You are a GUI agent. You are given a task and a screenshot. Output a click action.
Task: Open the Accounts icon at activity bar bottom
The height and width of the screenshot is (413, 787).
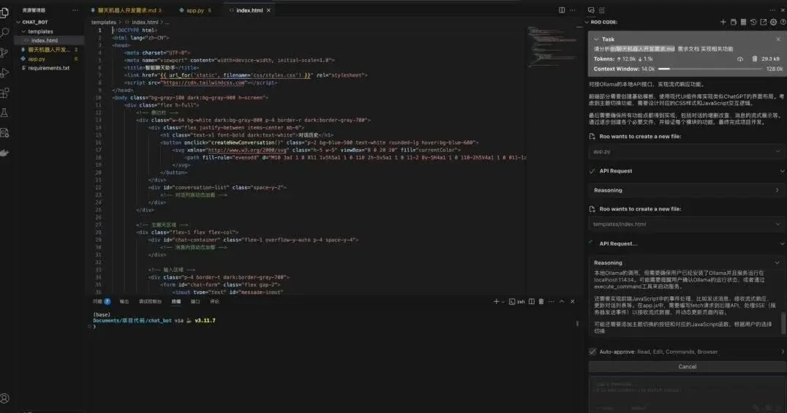4,398
